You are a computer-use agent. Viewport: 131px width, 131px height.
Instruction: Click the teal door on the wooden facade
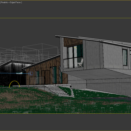pyautogui.click(x=55, y=75)
